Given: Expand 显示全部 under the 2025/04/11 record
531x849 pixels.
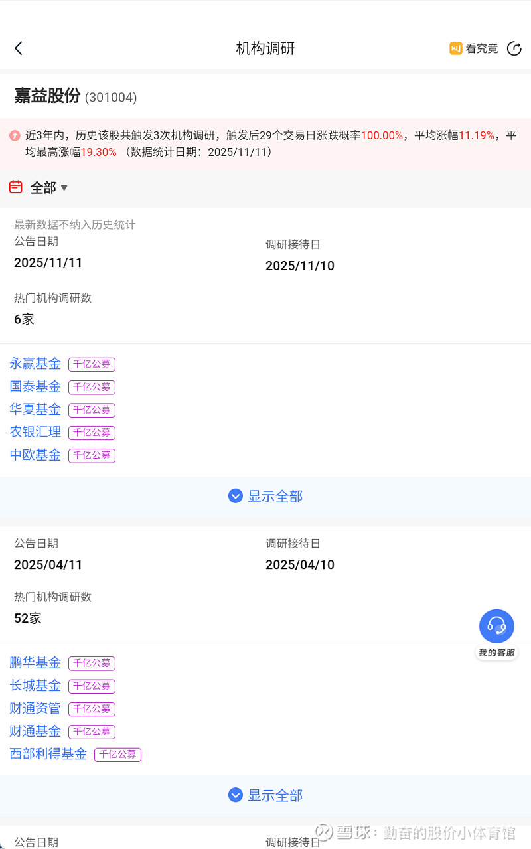Looking at the screenshot, I should click(x=265, y=795).
